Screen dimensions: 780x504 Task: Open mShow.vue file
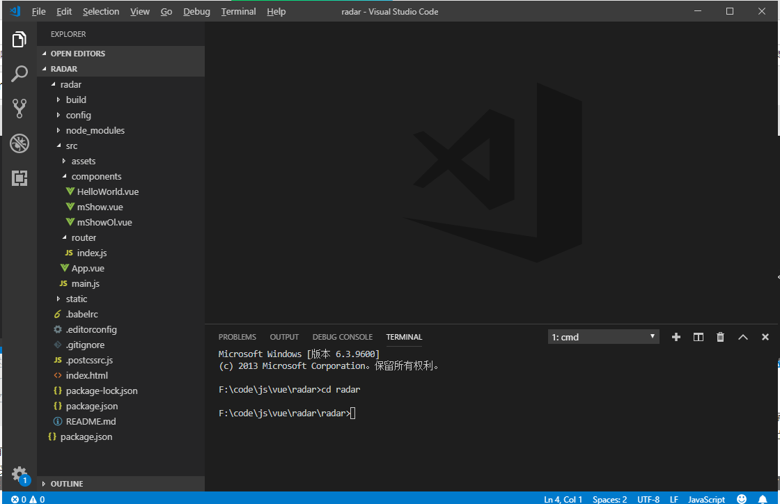coord(100,207)
